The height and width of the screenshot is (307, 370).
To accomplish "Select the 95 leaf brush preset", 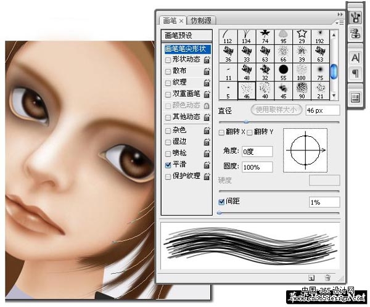I will [283, 37].
